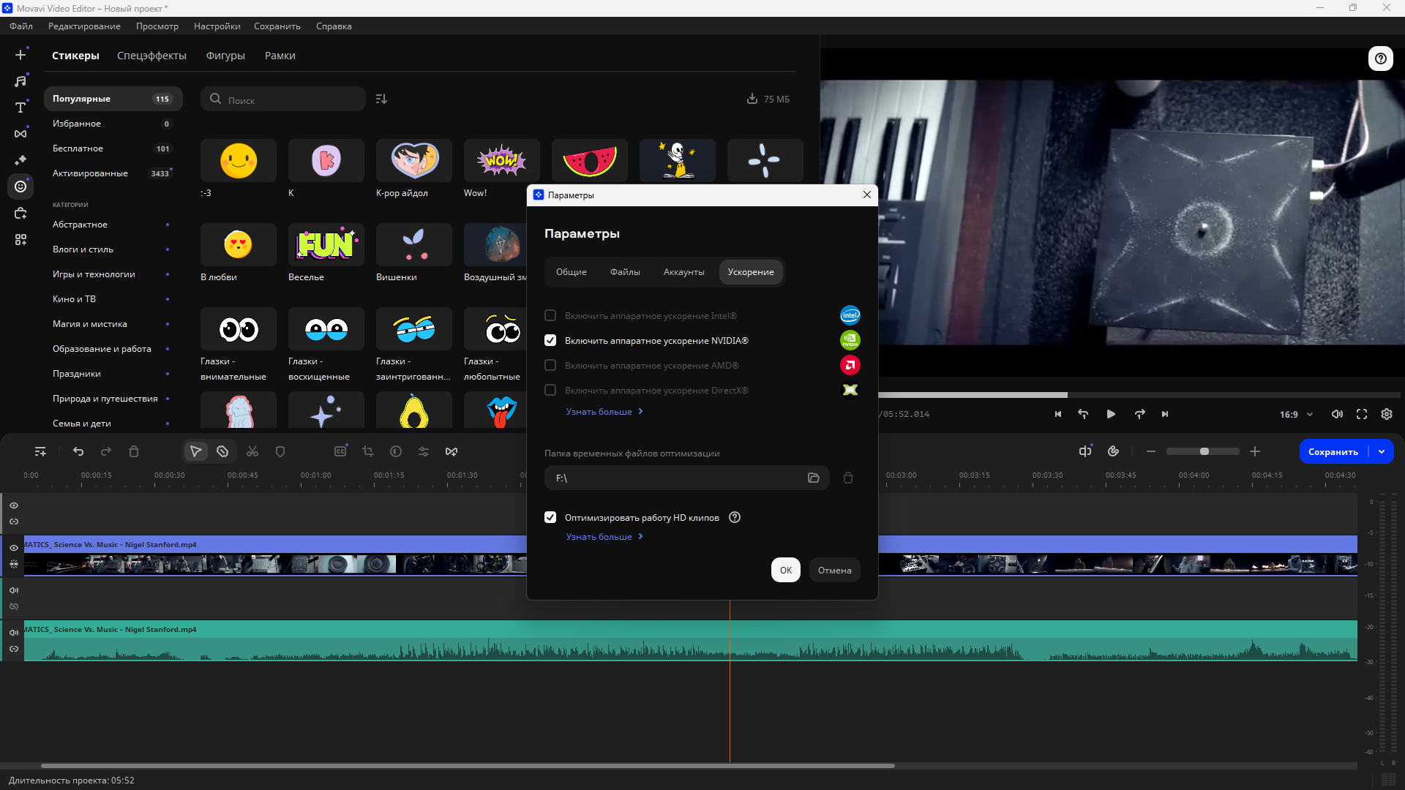Click the Crop tool in toolbar
The height and width of the screenshot is (790, 1405).
click(x=368, y=451)
